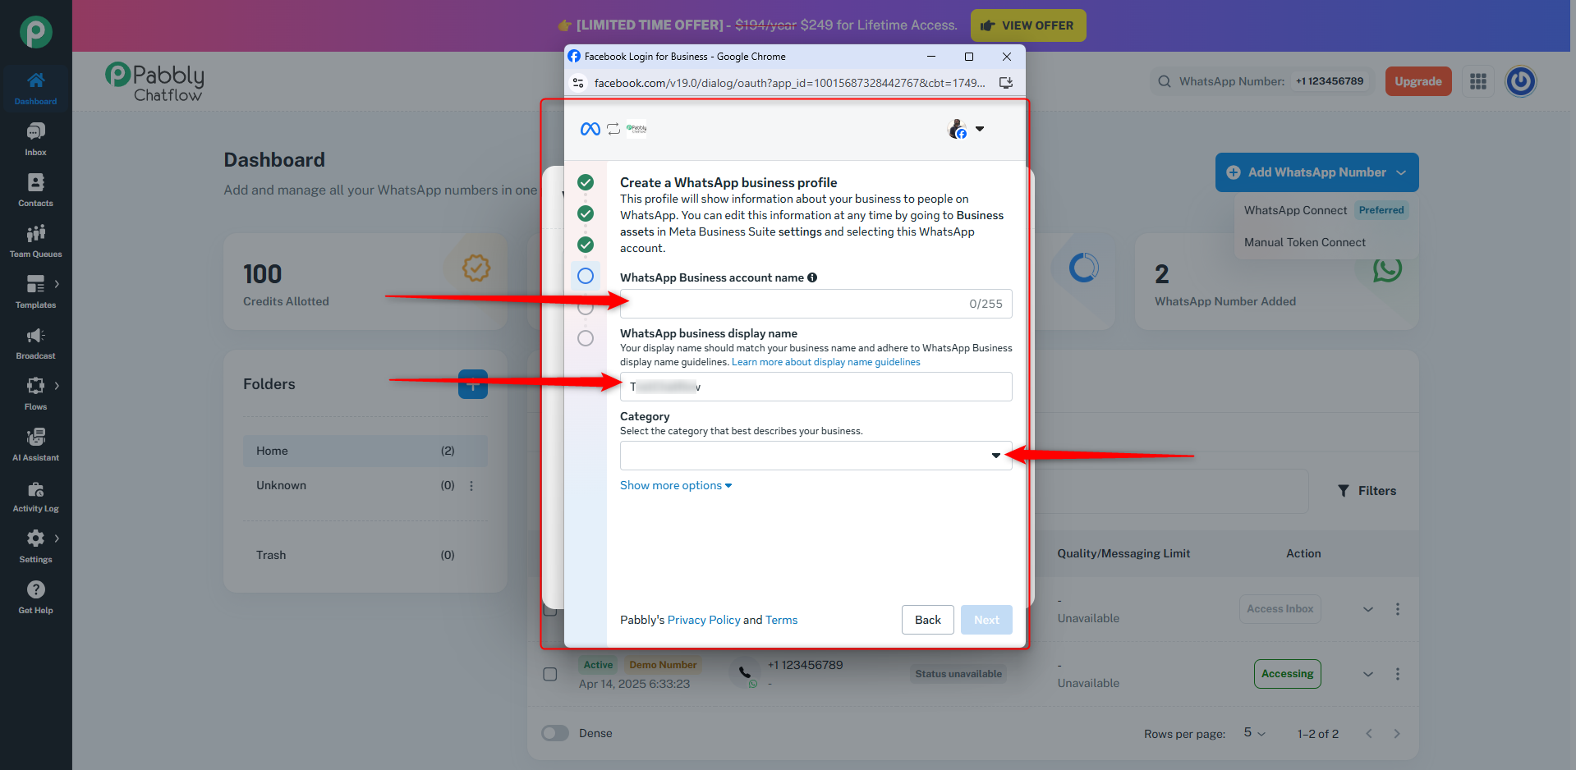Screen dimensions: 1576x770
Task: Click the Access Inbox button
Action: [x=1280, y=609]
